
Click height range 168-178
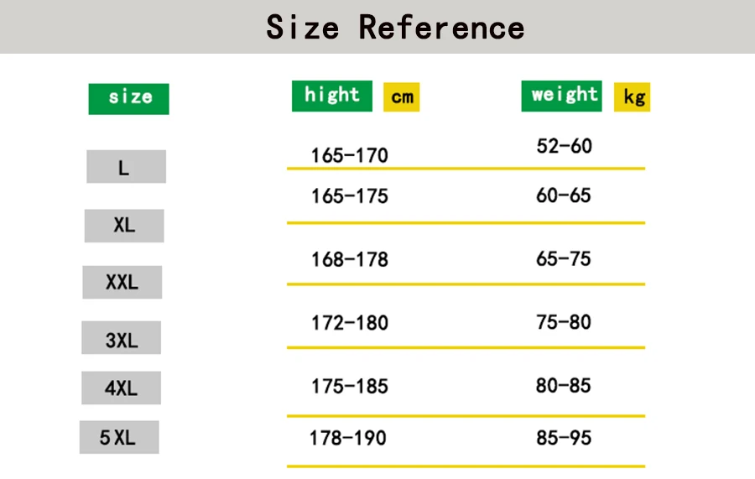(350, 259)
